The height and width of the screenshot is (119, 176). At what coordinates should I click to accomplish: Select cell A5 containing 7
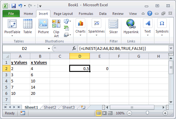(20, 87)
